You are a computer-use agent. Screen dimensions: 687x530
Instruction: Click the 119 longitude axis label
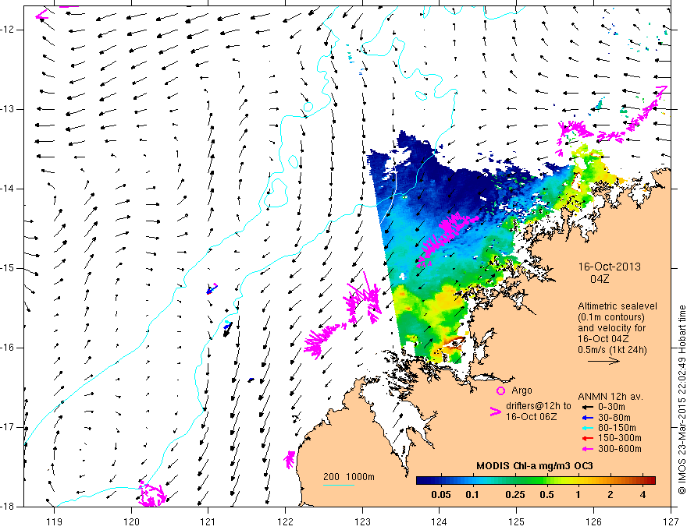point(54,521)
